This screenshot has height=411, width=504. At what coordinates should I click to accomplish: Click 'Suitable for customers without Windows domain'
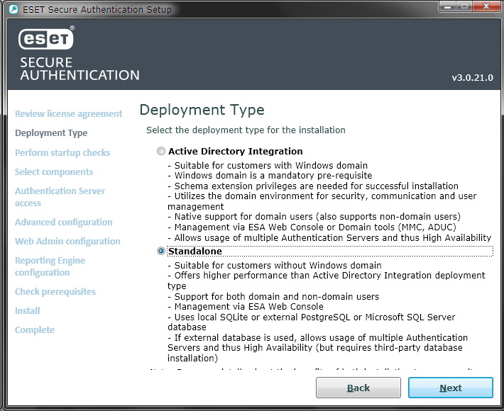coord(275,265)
